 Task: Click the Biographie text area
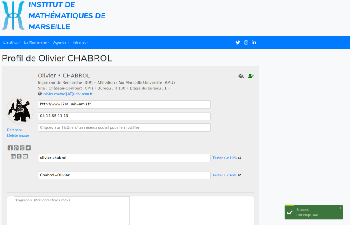72,211
